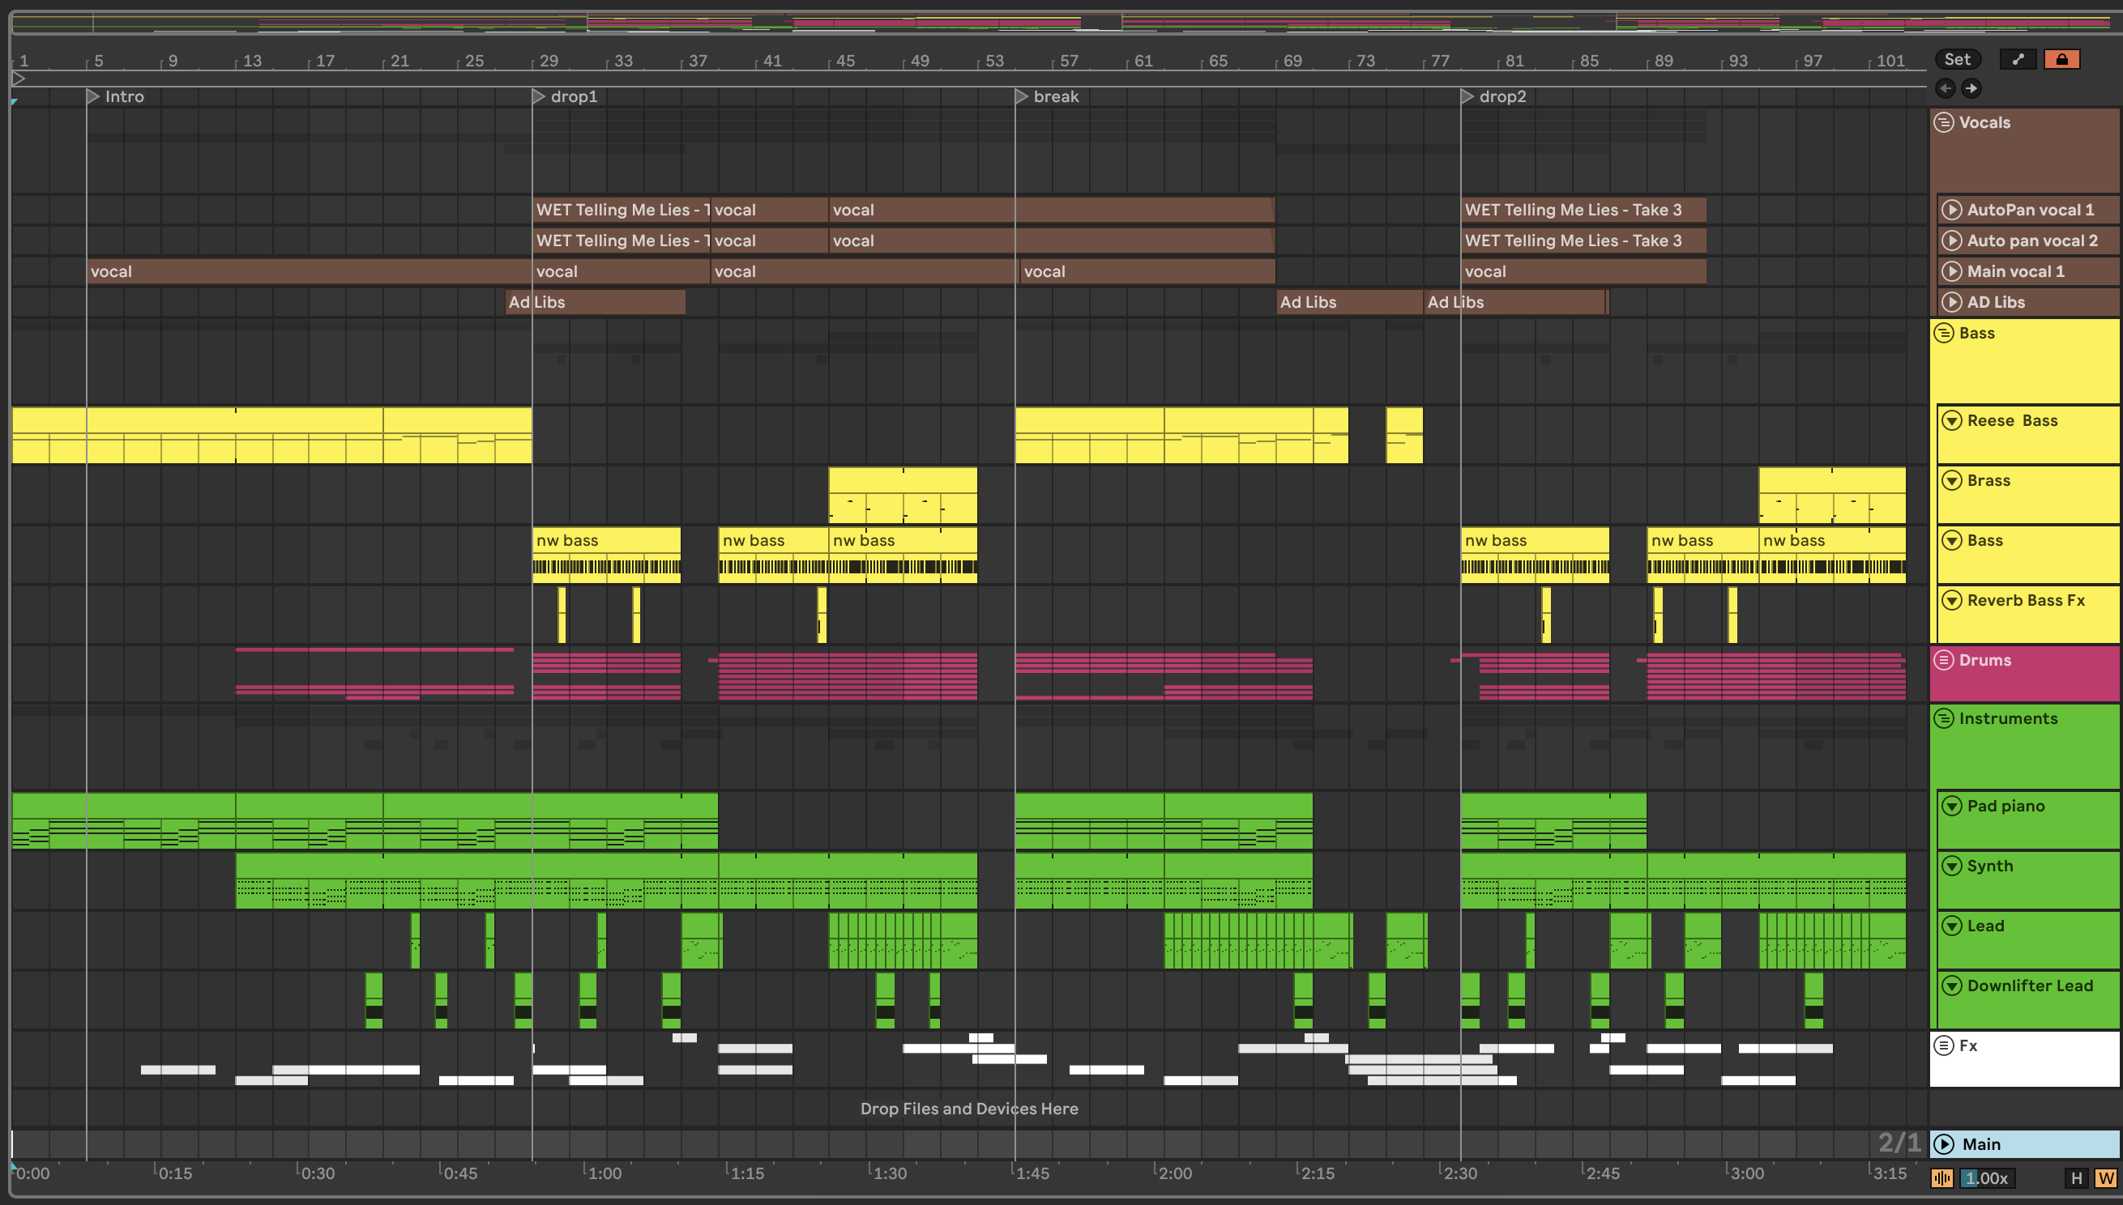Click the 2/1 grid size indicator
The width and height of the screenshot is (2123, 1205).
pyautogui.click(x=1899, y=1143)
